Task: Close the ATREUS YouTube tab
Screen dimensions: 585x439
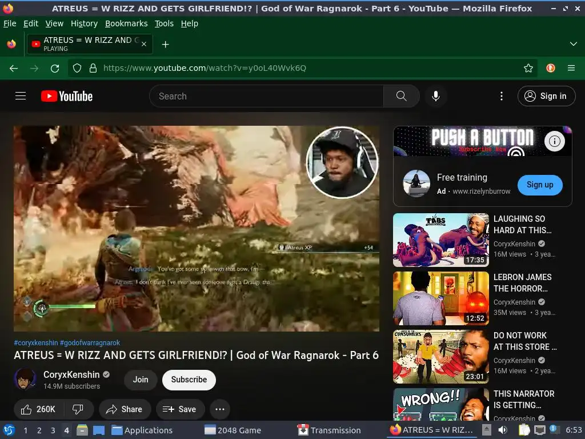Action: (x=144, y=44)
